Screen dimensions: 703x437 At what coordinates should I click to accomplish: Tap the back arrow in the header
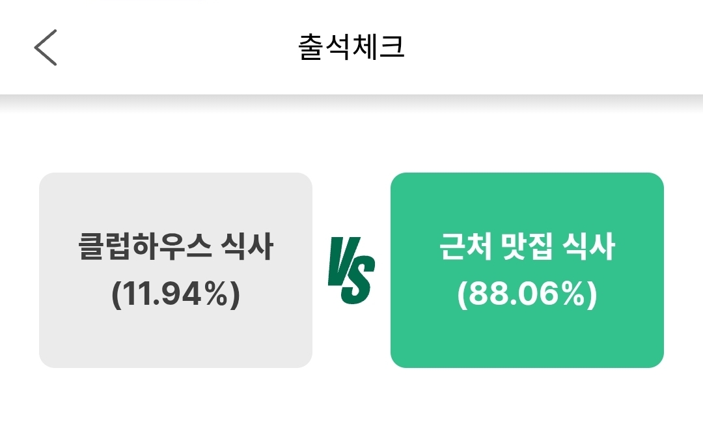(x=46, y=48)
